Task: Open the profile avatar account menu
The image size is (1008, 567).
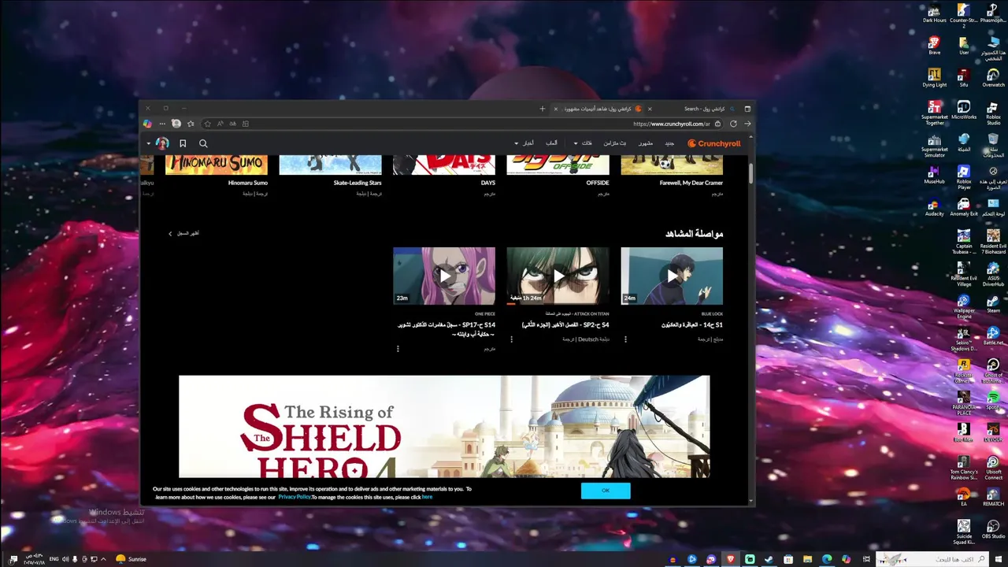Action: coord(162,143)
